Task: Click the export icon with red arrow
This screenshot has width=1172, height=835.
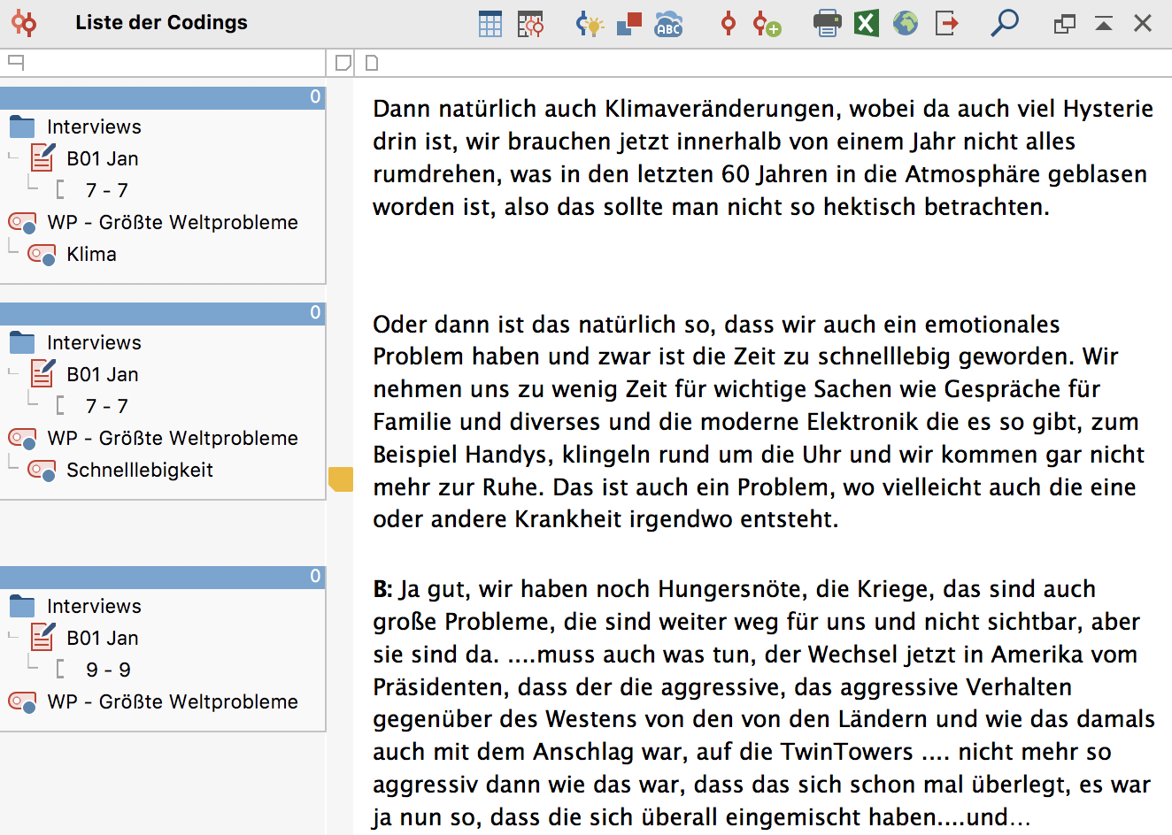Action: tap(946, 24)
